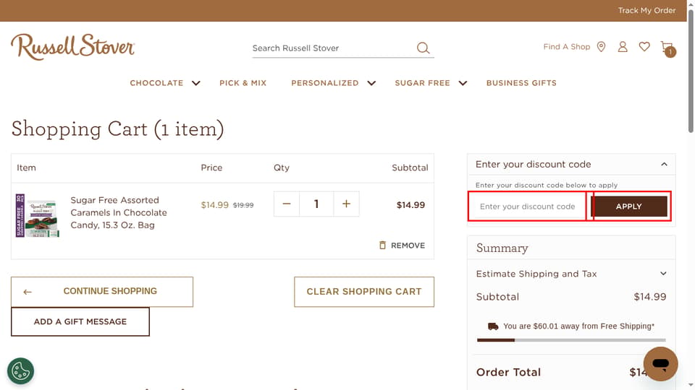Image resolution: width=695 pixels, height=390 pixels.
Task: Collapse the discount code section
Action: [664, 164]
